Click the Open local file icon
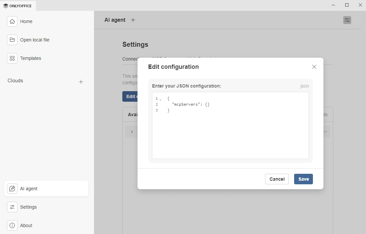The image size is (366, 234). pyautogui.click(x=12, y=39)
